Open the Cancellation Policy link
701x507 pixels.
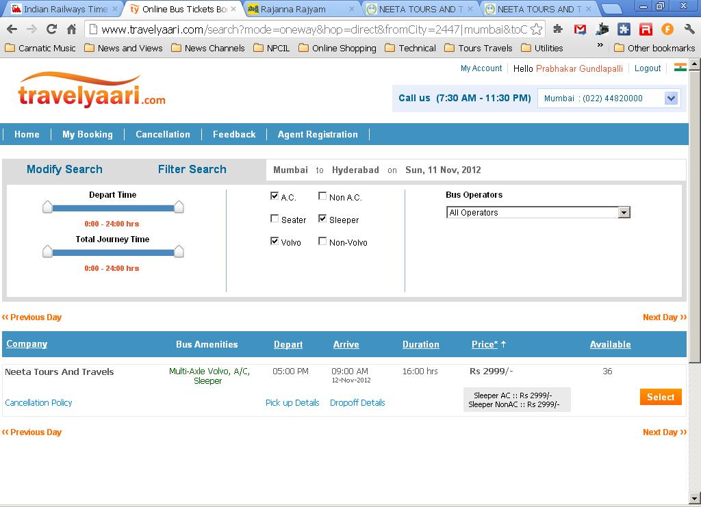coord(38,403)
